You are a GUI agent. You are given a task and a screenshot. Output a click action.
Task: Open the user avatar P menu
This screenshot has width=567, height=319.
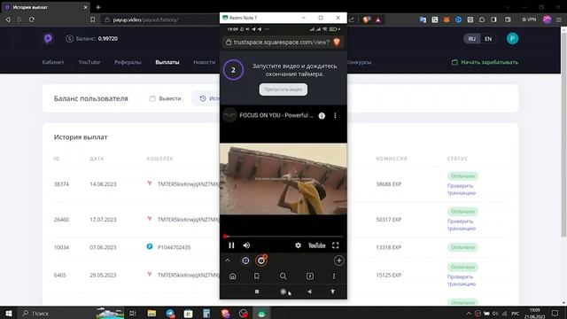512,39
